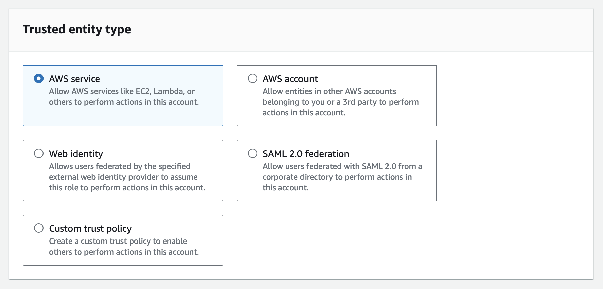603x289 pixels.
Task: Click the 'SAML 2.0 federation' title text
Action: click(x=306, y=154)
